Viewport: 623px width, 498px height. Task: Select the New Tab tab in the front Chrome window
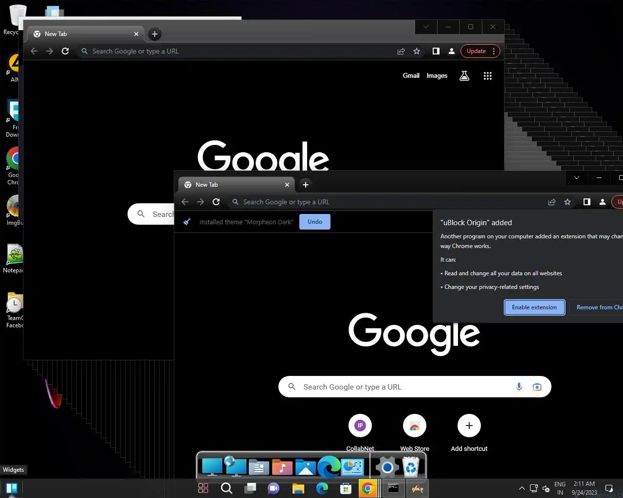point(237,185)
